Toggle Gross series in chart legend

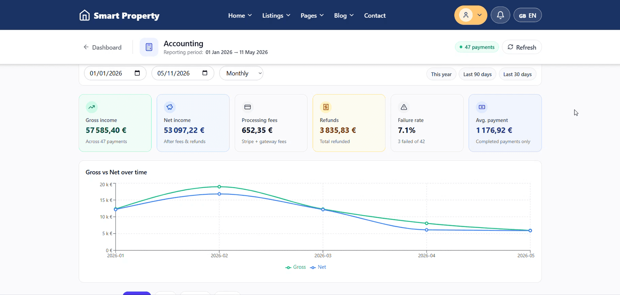click(x=295, y=267)
